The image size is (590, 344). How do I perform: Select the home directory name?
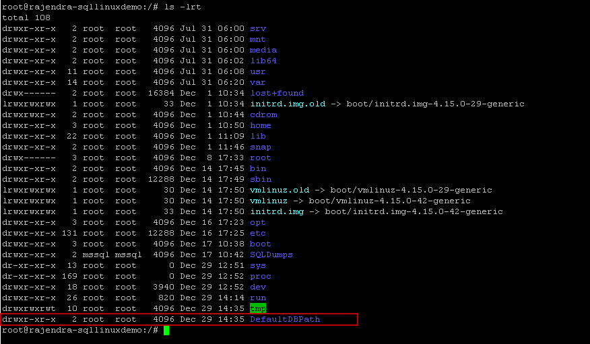(x=261, y=126)
